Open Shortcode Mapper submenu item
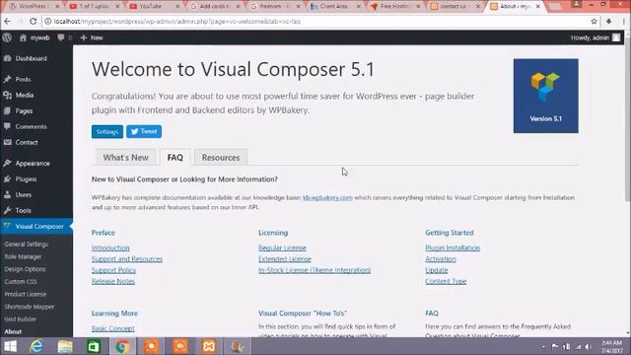631x355 pixels. 30,307
